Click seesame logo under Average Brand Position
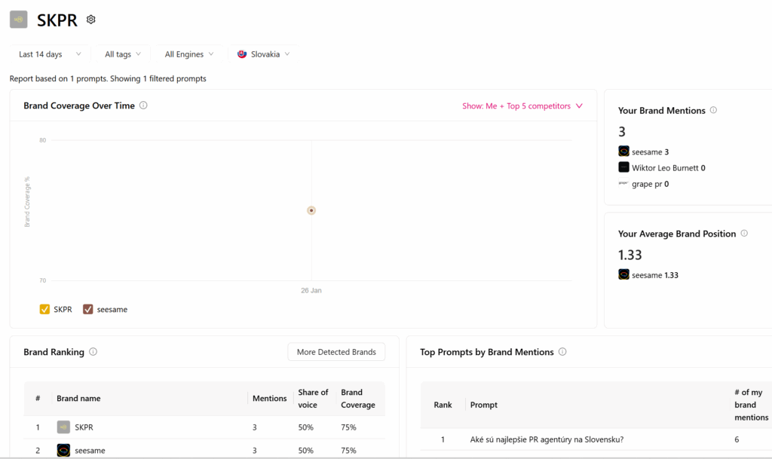Viewport: 772px width, 459px height. coord(623,274)
